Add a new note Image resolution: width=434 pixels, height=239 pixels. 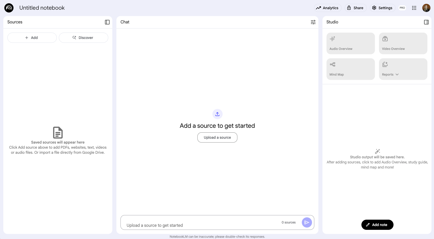377,225
